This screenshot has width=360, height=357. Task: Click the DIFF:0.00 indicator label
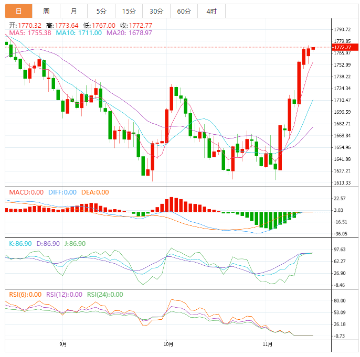62,192
